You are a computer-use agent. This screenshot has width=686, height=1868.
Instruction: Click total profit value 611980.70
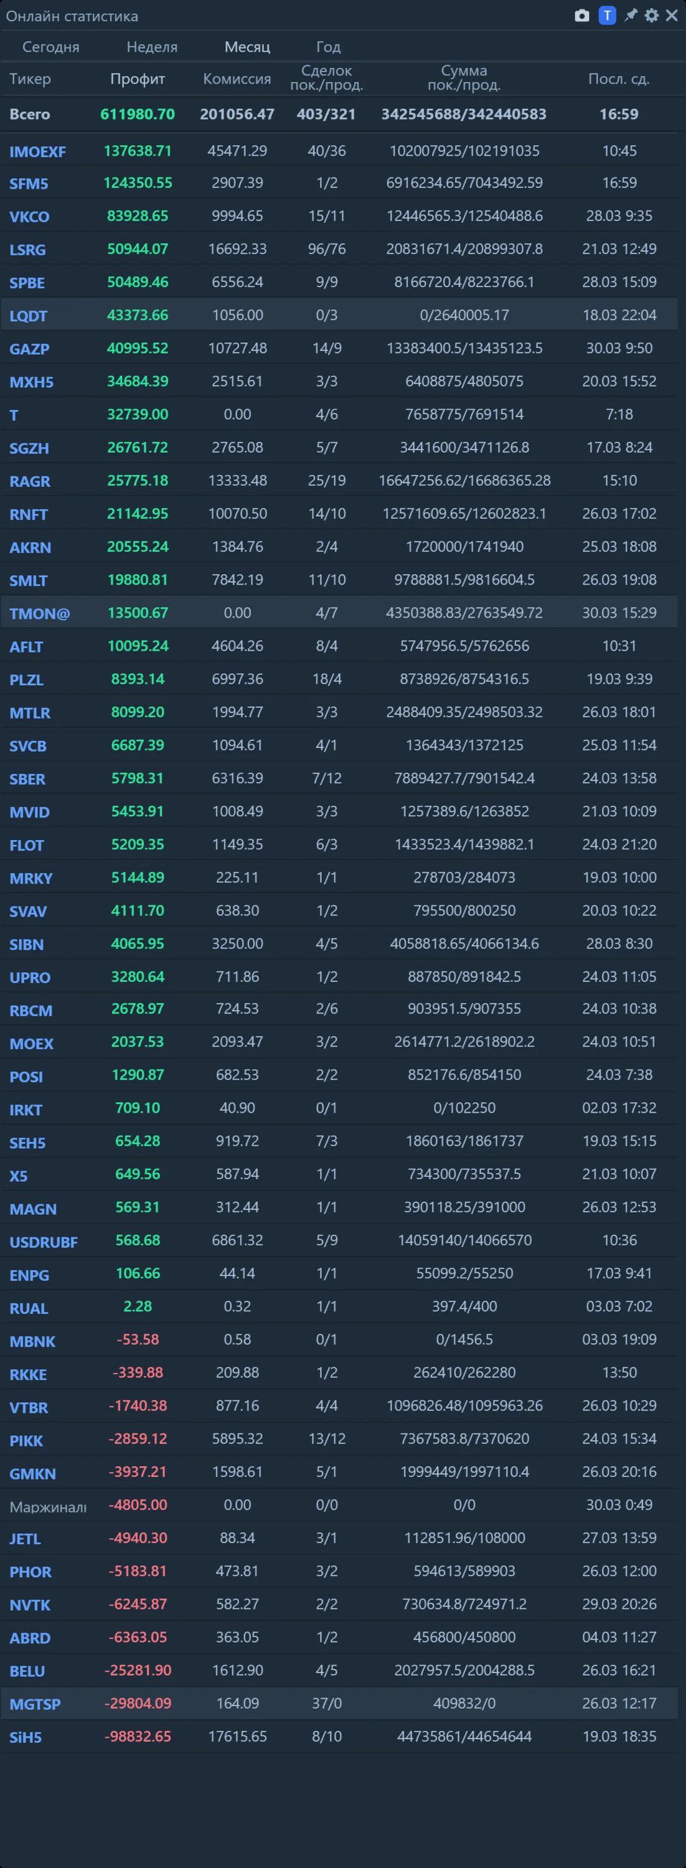(138, 114)
